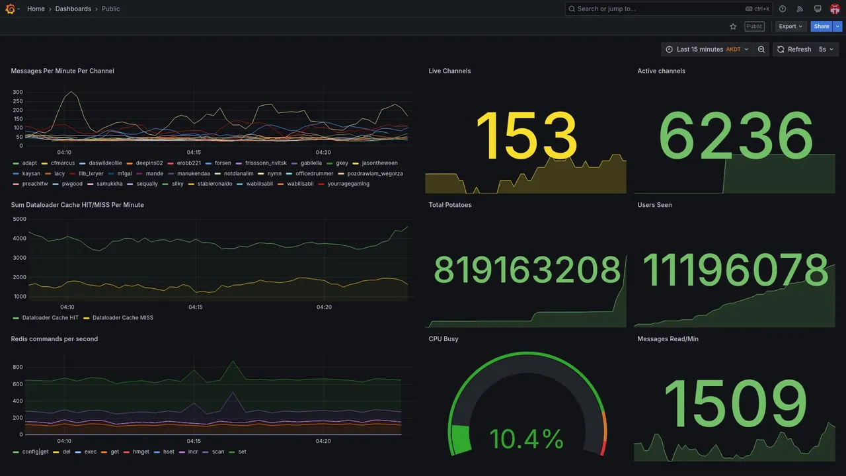
Task: Open the help question mark icon
Action: (x=783, y=9)
